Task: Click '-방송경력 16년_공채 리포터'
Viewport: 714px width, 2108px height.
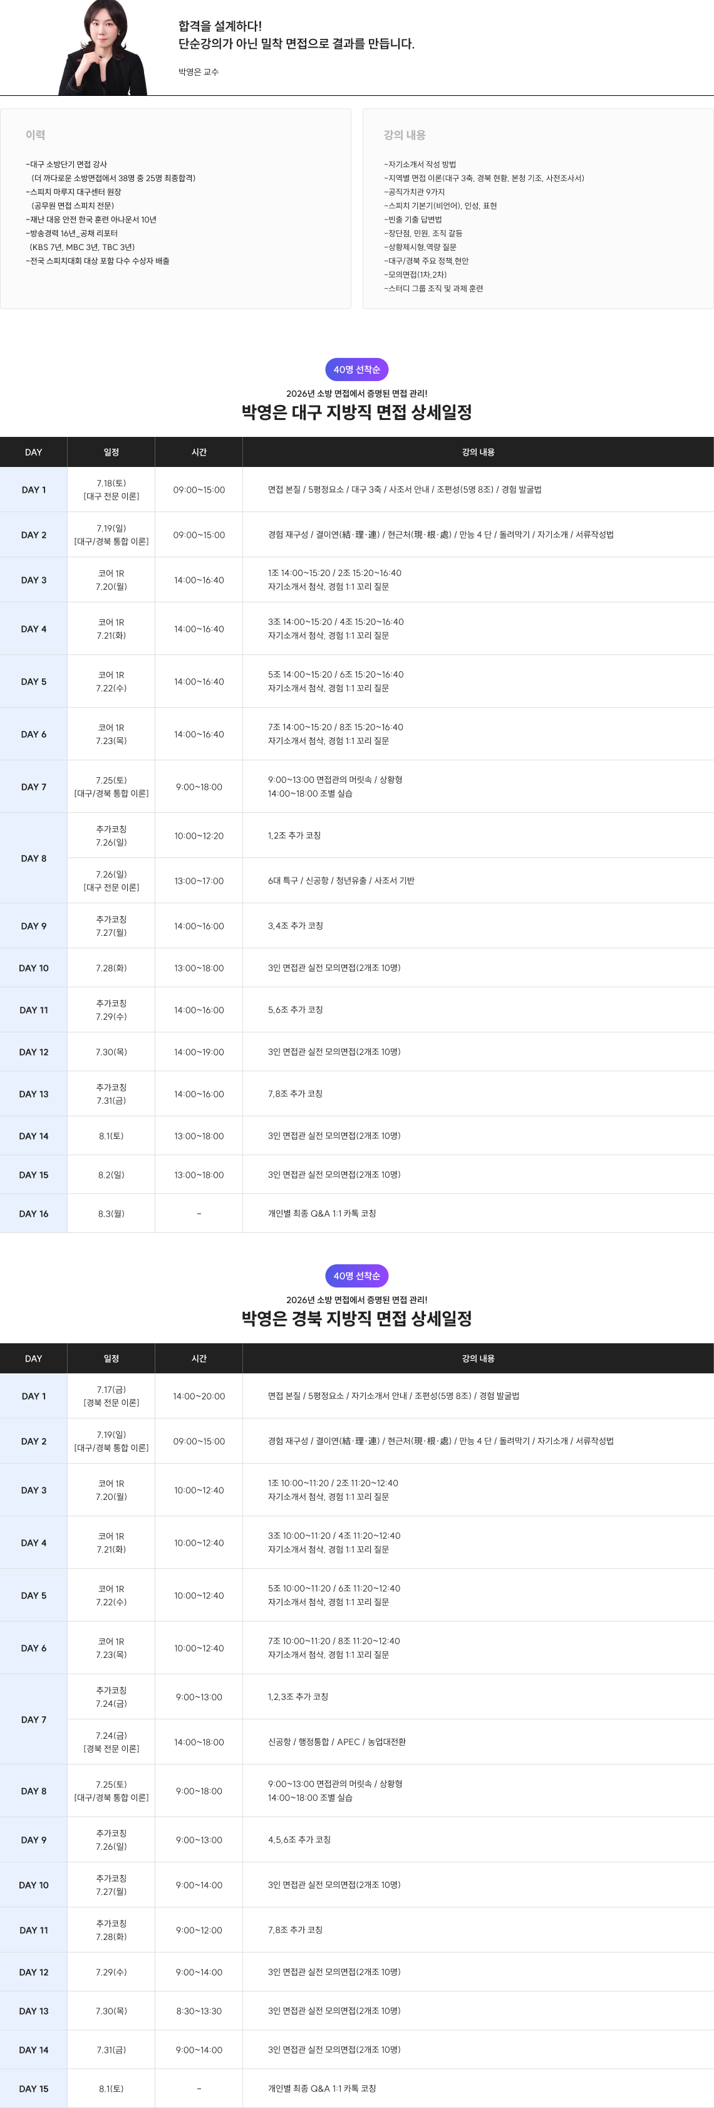Action: 71,233
